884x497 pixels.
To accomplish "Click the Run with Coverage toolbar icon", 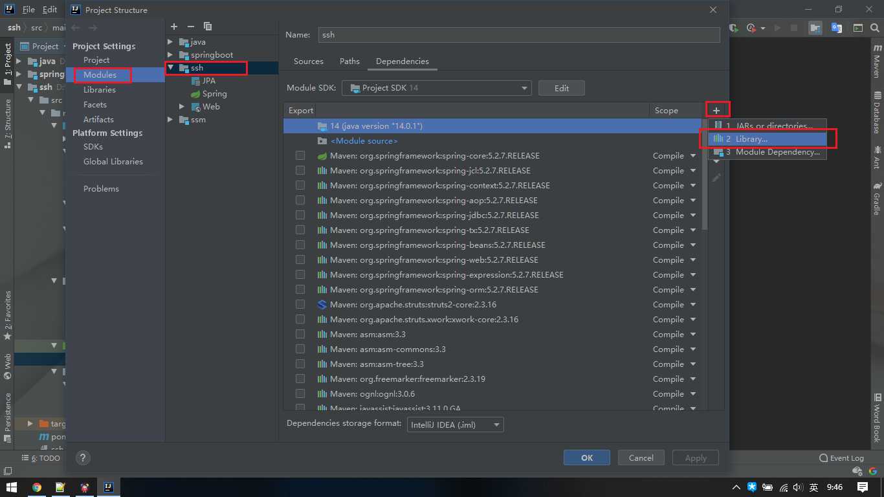I will [x=735, y=28].
